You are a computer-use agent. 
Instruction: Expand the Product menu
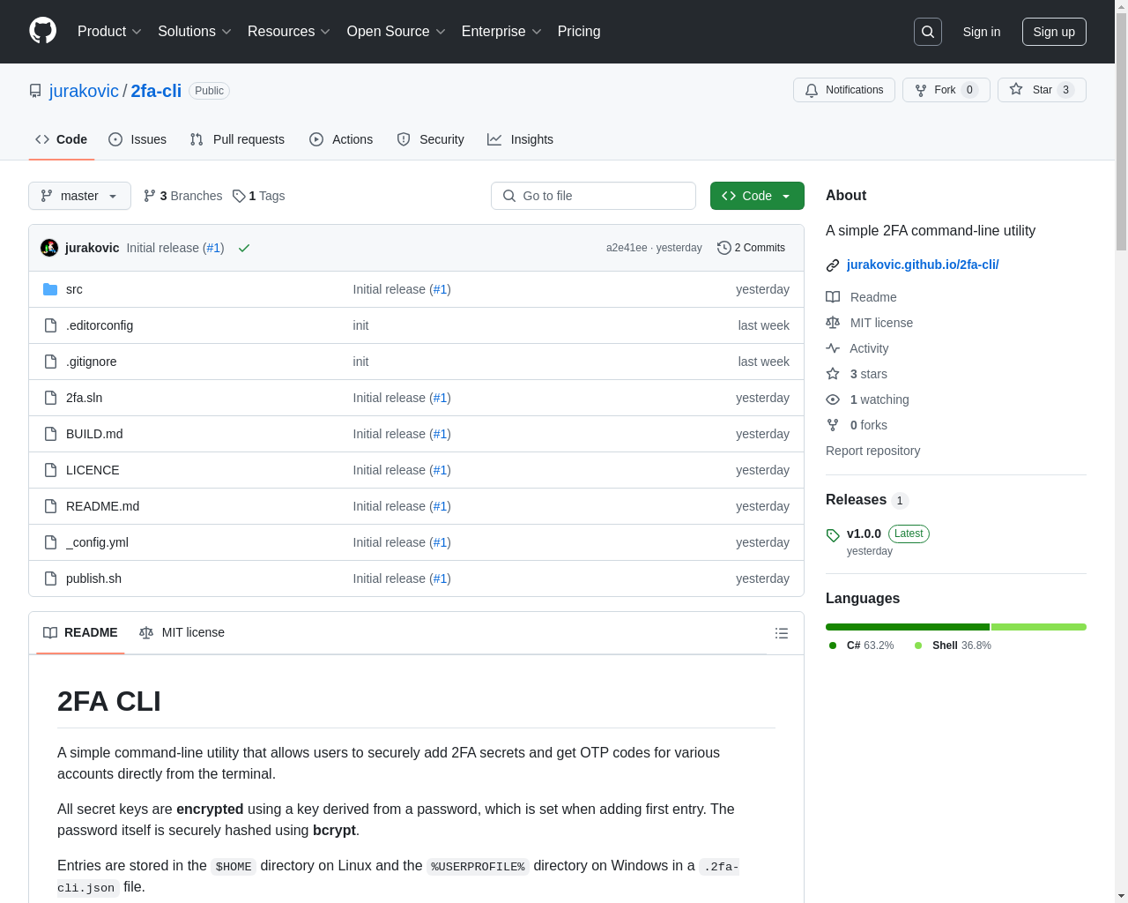click(109, 32)
